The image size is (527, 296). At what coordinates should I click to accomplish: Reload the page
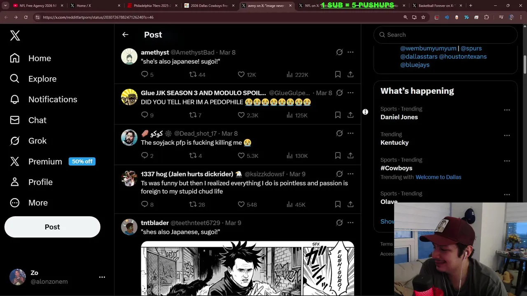[x=26, y=17]
